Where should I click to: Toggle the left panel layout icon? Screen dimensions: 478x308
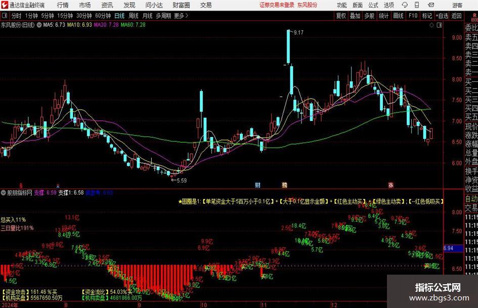click(4, 16)
